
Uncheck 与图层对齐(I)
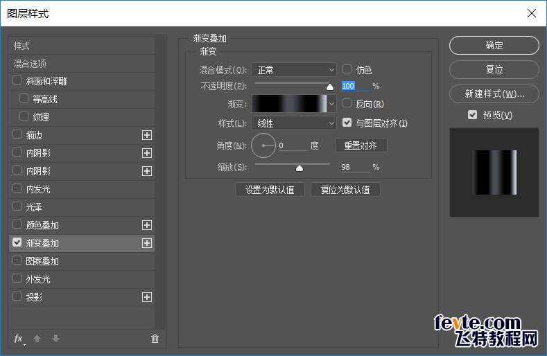(x=347, y=123)
